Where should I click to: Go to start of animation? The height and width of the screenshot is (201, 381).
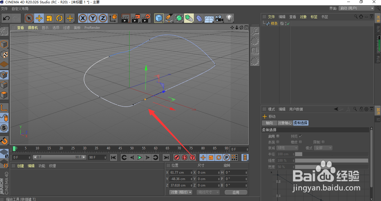coord(113,157)
